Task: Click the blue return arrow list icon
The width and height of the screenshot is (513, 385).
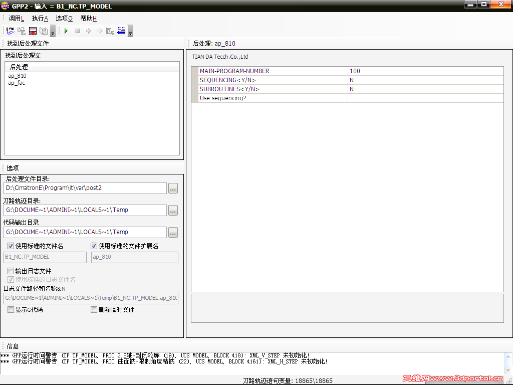Action: pos(121,31)
